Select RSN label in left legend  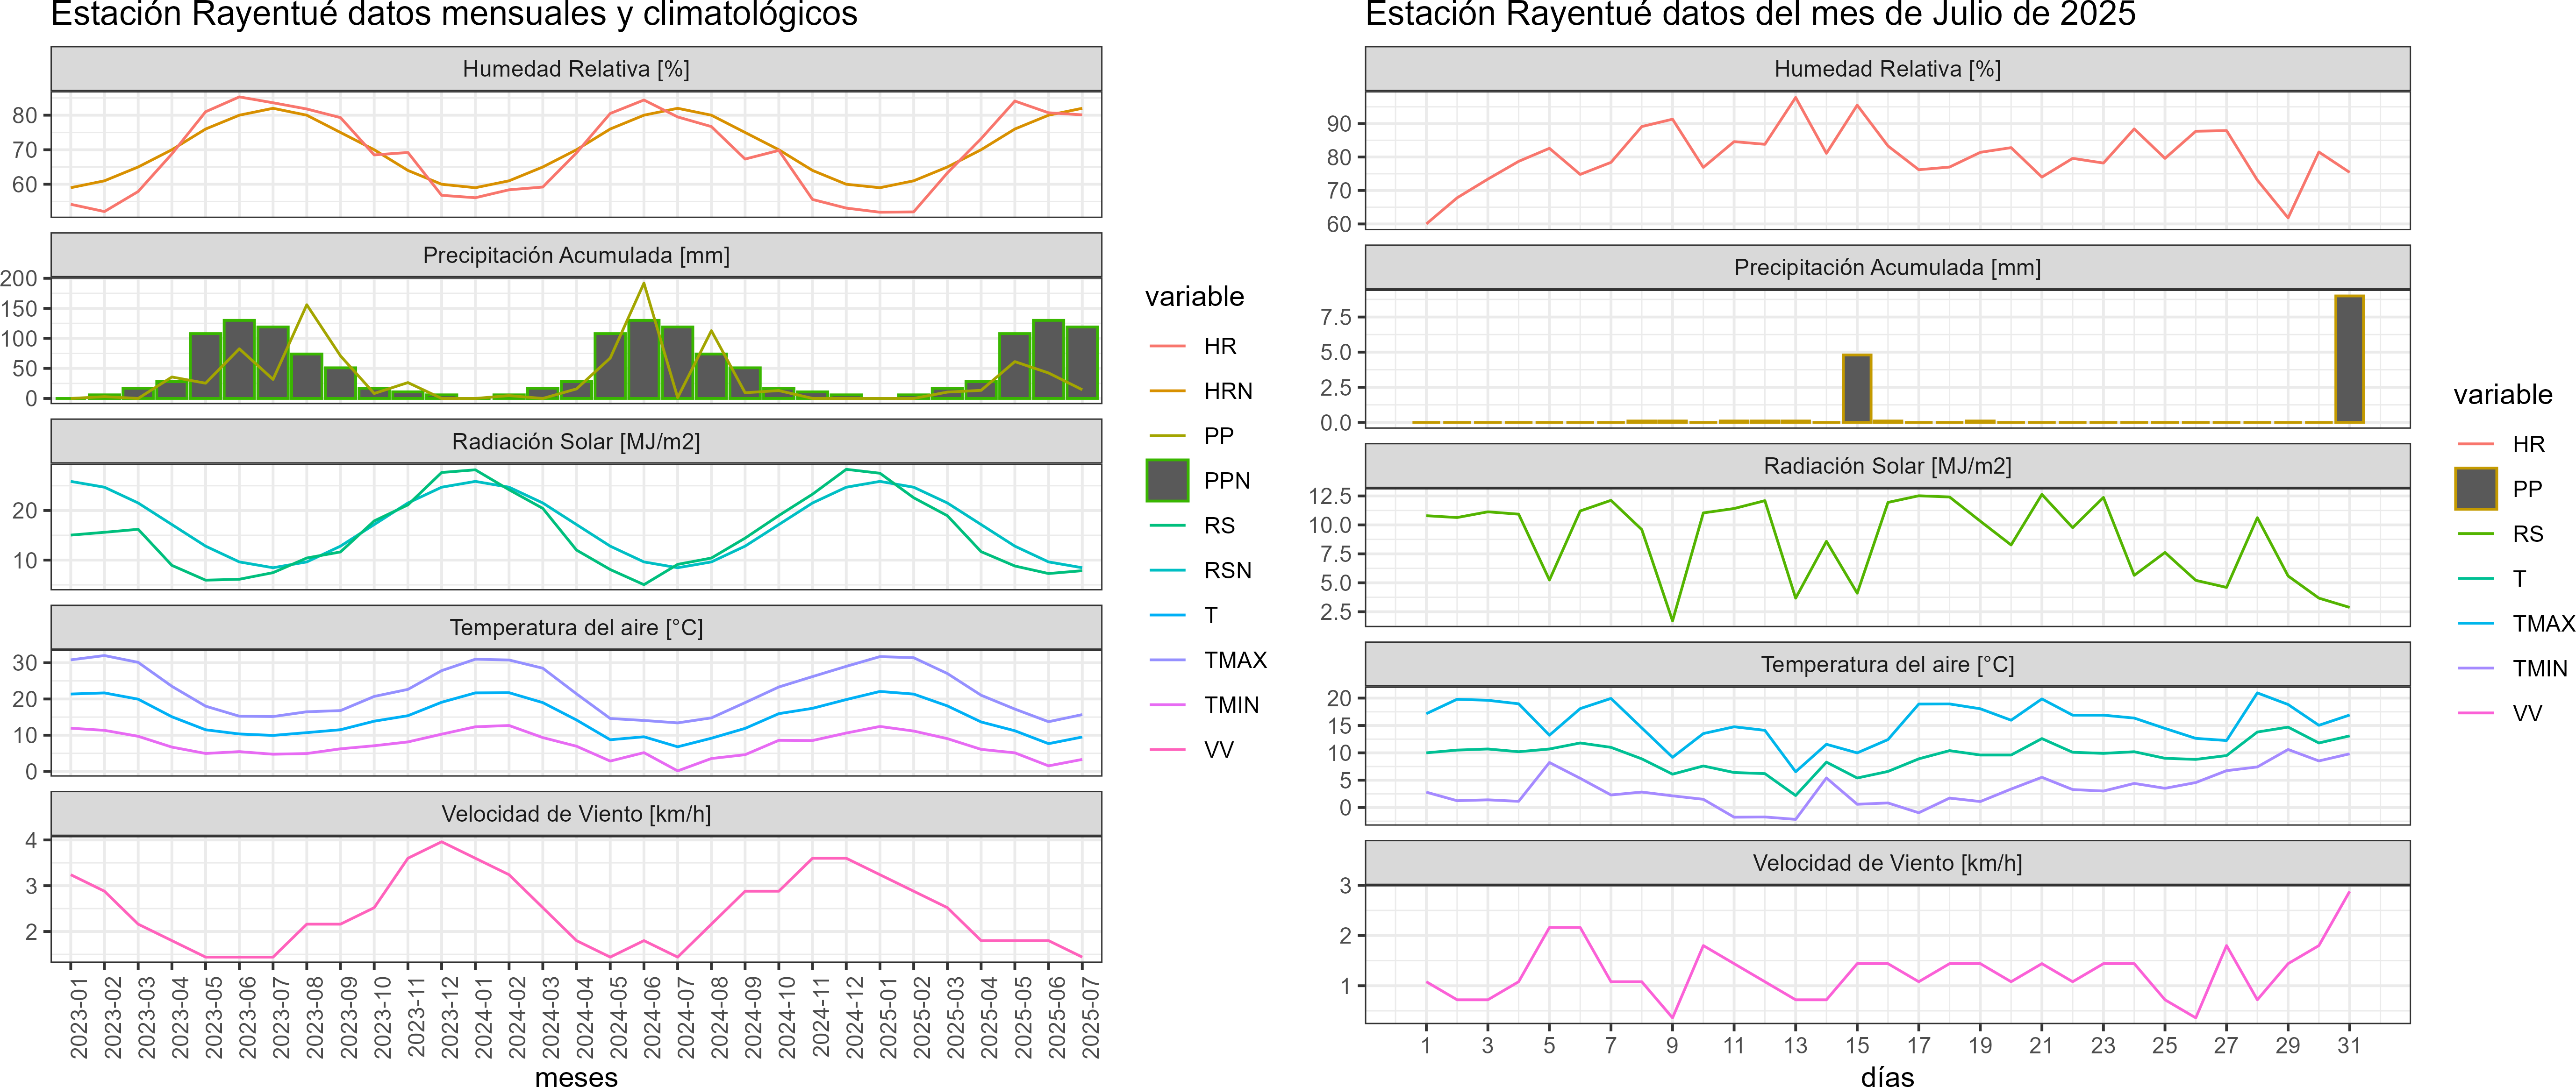[x=1228, y=570]
